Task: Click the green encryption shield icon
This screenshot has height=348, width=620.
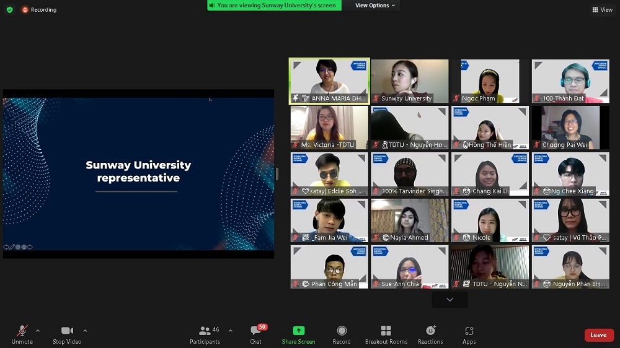Action: (x=9, y=9)
